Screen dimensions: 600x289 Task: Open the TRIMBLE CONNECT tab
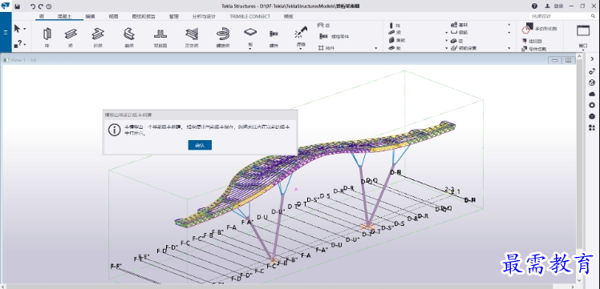pos(250,17)
